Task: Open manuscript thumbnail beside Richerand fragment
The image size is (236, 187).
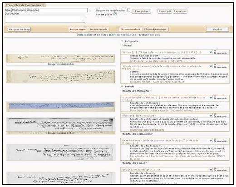Action: (61, 125)
